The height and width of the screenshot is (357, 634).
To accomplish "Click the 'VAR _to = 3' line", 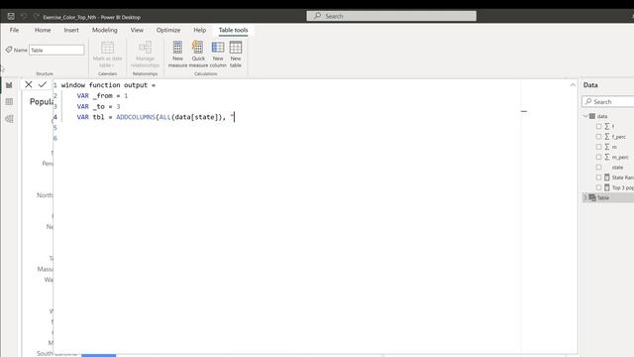I will point(98,106).
